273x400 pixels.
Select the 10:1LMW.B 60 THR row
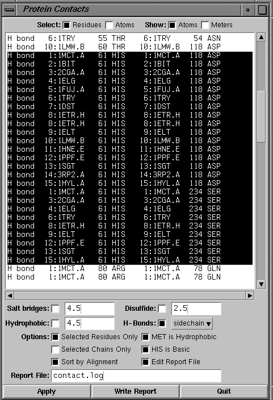pos(130,47)
